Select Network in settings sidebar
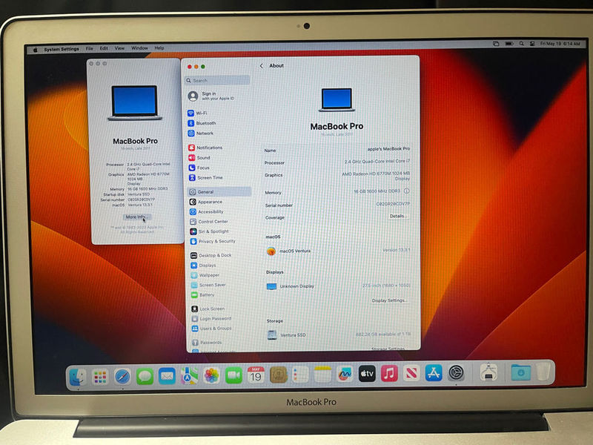This screenshot has height=445, width=593. click(201, 133)
